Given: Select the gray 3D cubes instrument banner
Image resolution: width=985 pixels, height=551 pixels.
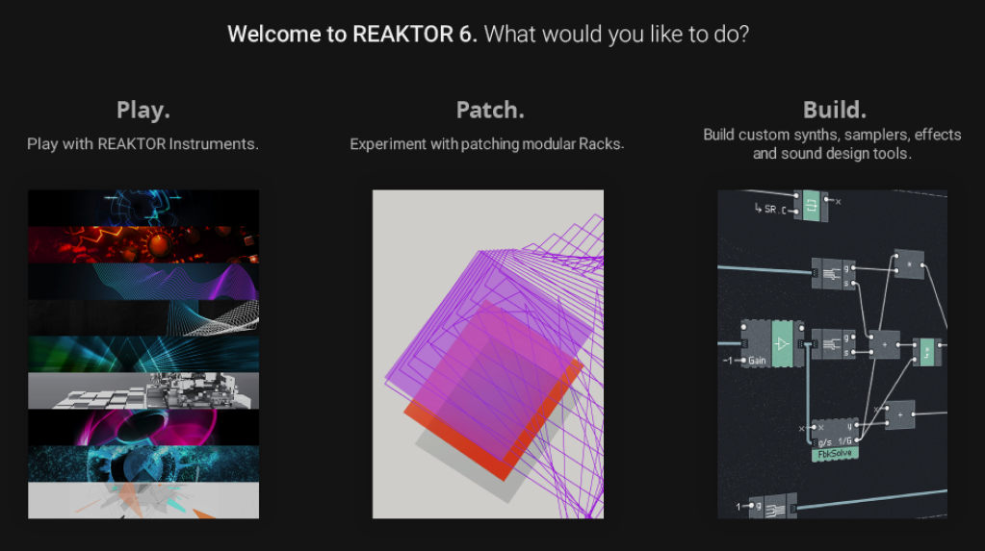Looking at the screenshot, I should tap(143, 390).
